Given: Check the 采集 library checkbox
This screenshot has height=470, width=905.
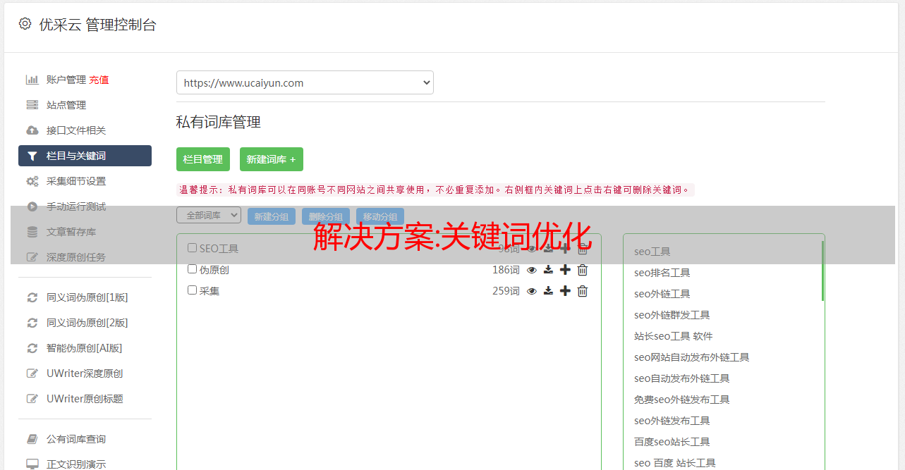Looking at the screenshot, I should point(192,290).
